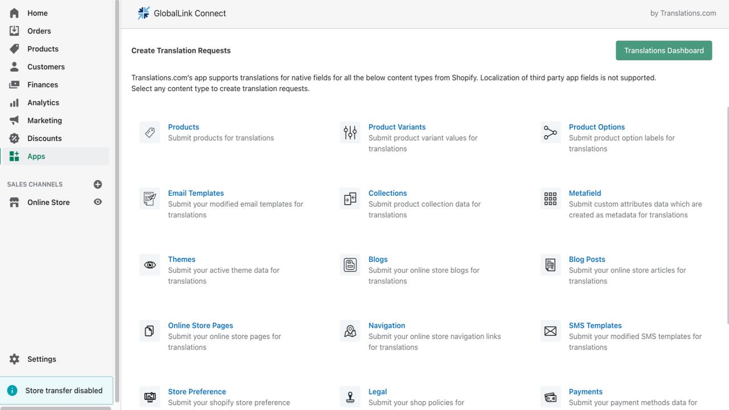This screenshot has width=729, height=410.
Task: Open the SMS Templates link
Action: [595, 325]
